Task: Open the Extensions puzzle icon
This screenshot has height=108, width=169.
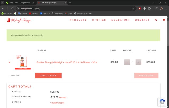Action: tap(149, 8)
